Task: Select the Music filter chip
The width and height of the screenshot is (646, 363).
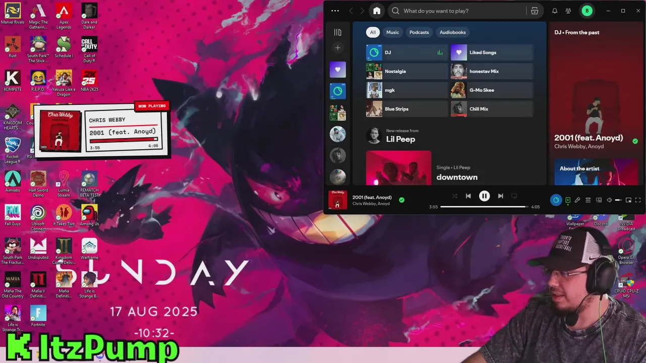Action: point(393,32)
